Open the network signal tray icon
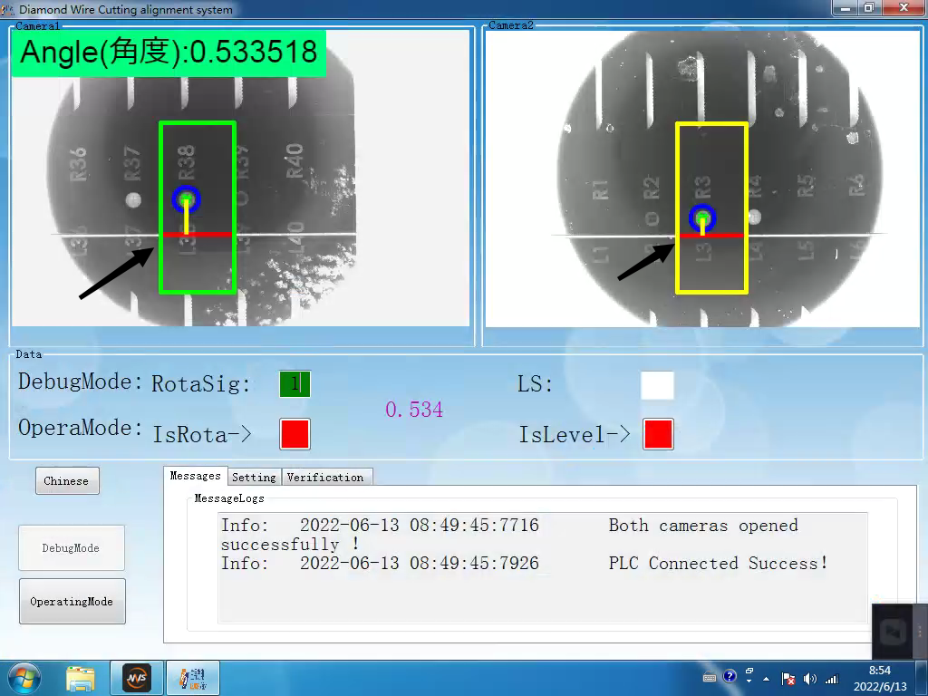The height and width of the screenshot is (696, 928). 831,678
